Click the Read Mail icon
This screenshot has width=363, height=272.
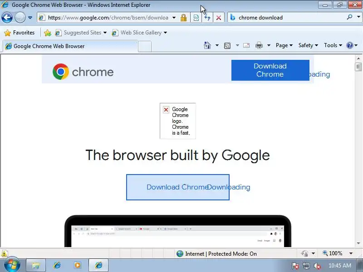246,45
